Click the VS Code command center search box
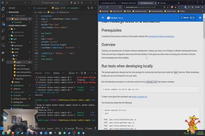The image size is (205, 136). [50, 3]
